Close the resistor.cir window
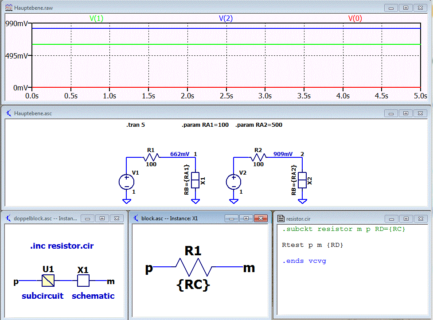The height and width of the screenshot is (320, 433). pos(421,219)
